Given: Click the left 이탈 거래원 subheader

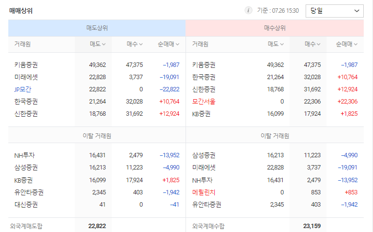Looking at the screenshot, I should pos(97,136).
